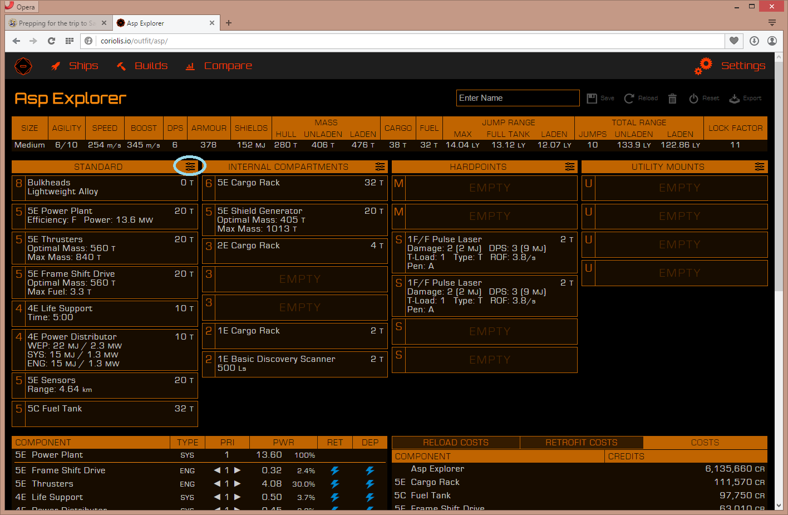
Task: Toggle deployed power for Thrusters
Action: click(x=370, y=484)
